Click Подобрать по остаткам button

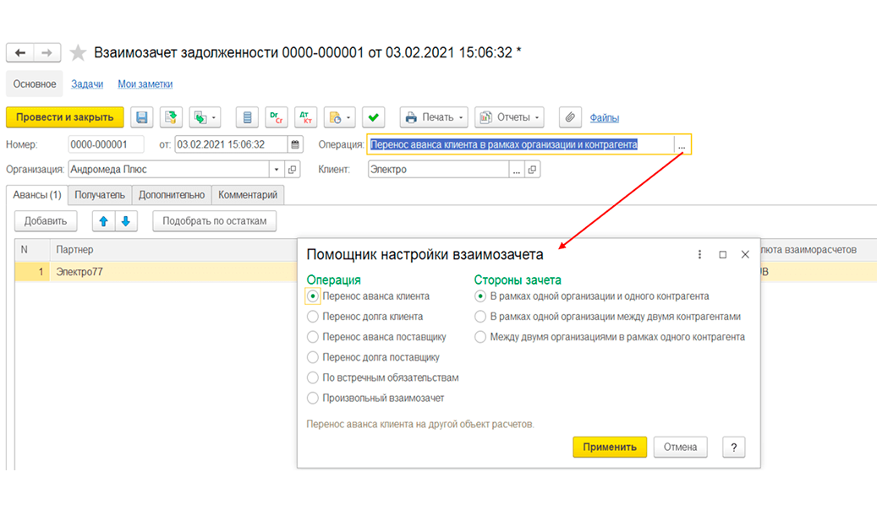214,221
